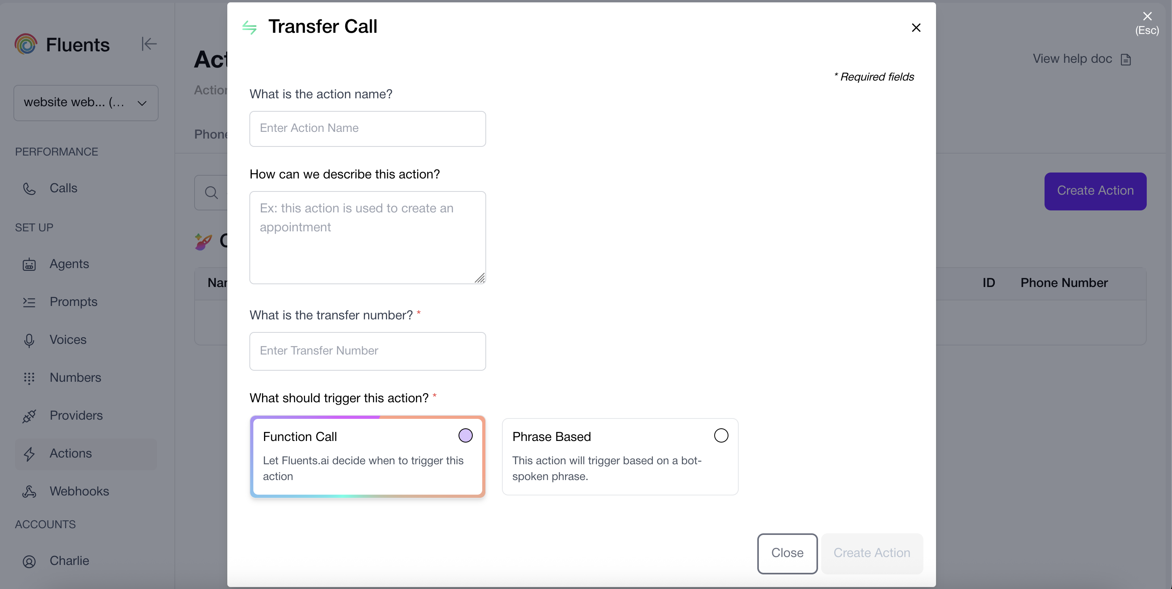The height and width of the screenshot is (589, 1172).
Task: Open the website workspace dropdown
Action: (x=86, y=103)
